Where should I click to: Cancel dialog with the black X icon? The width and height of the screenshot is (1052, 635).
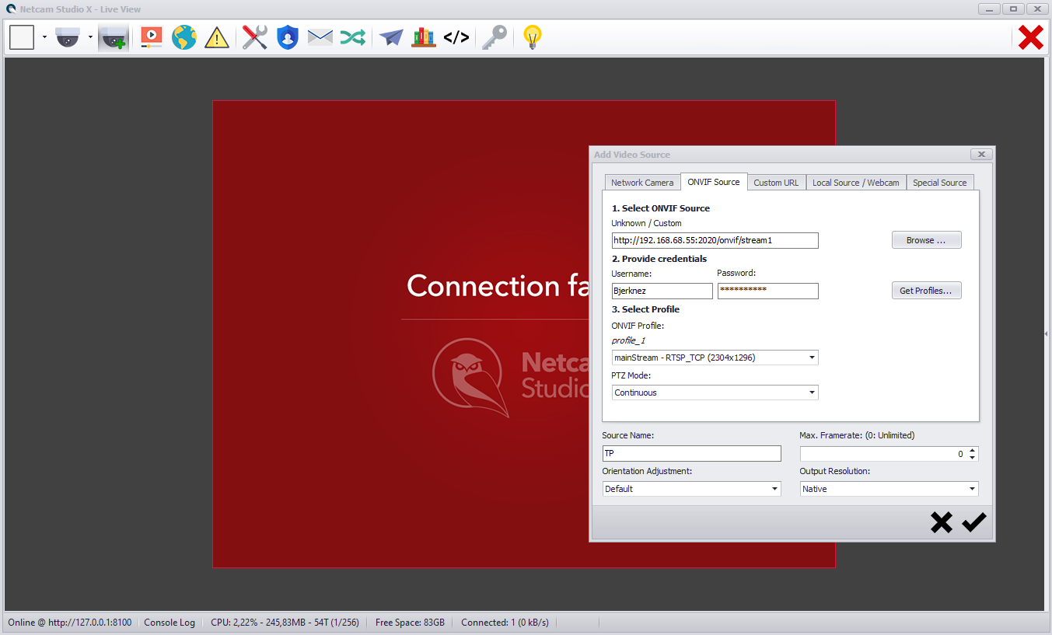[941, 523]
